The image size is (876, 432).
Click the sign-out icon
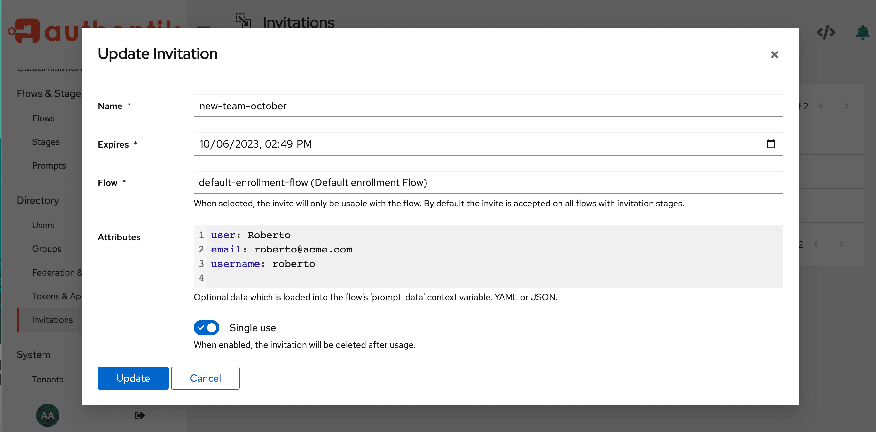point(139,415)
